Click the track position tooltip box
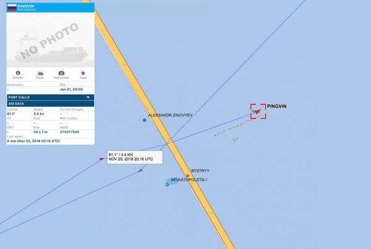 [x=135, y=157]
